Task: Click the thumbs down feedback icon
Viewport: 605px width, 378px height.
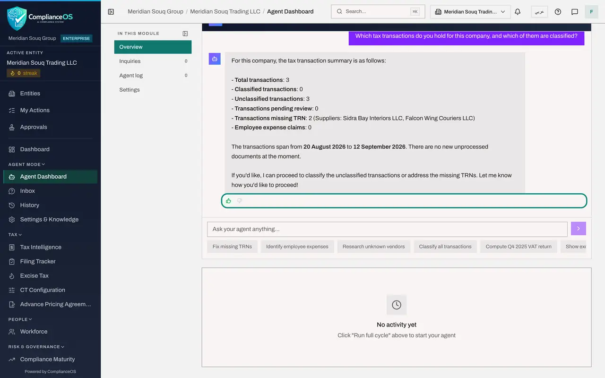Action: point(240,201)
